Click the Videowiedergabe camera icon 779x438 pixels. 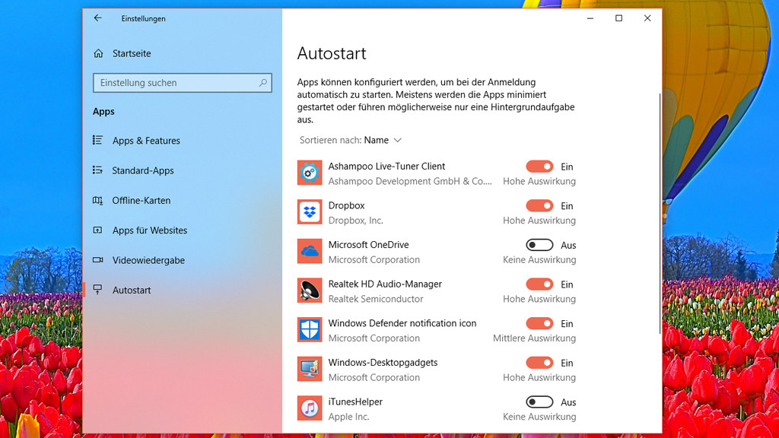pos(98,260)
